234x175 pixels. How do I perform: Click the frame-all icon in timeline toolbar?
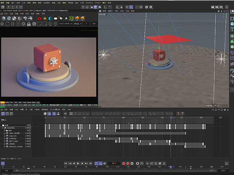(71, 114)
